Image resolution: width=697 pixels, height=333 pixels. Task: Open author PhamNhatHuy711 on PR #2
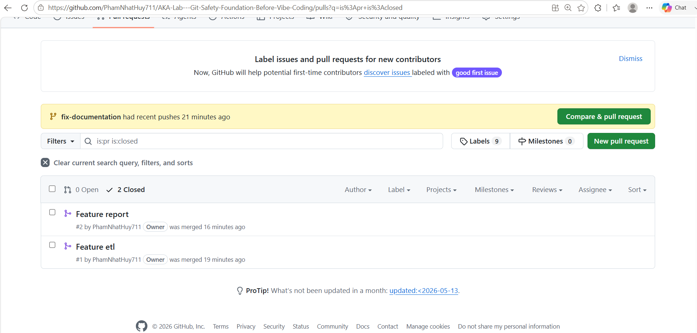(116, 227)
